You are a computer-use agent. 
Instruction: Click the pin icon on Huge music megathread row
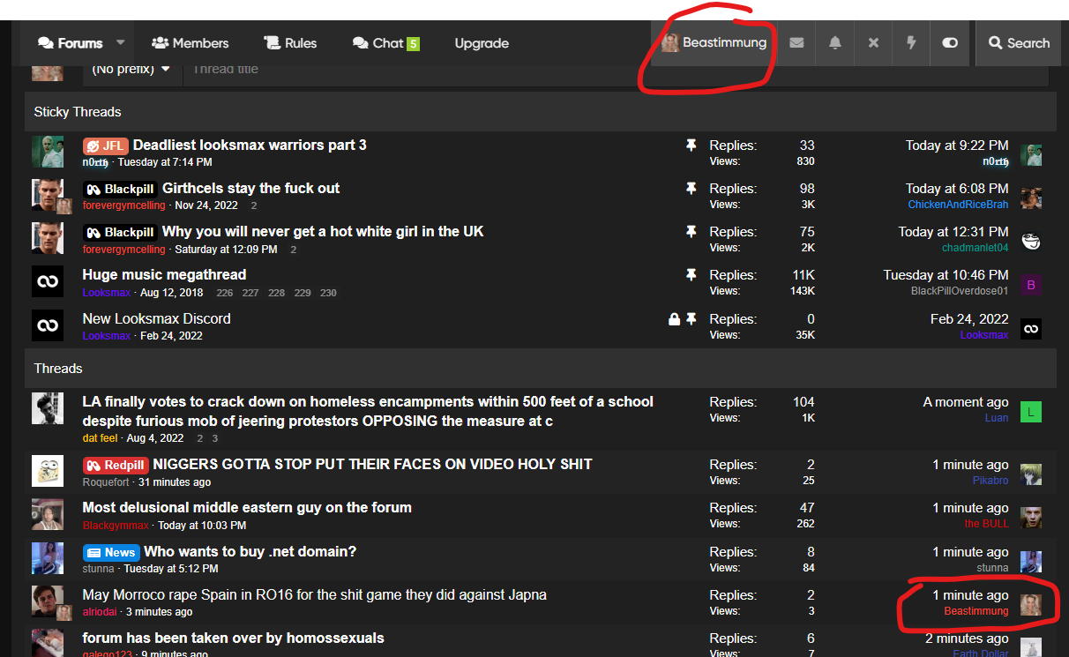click(x=691, y=275)
